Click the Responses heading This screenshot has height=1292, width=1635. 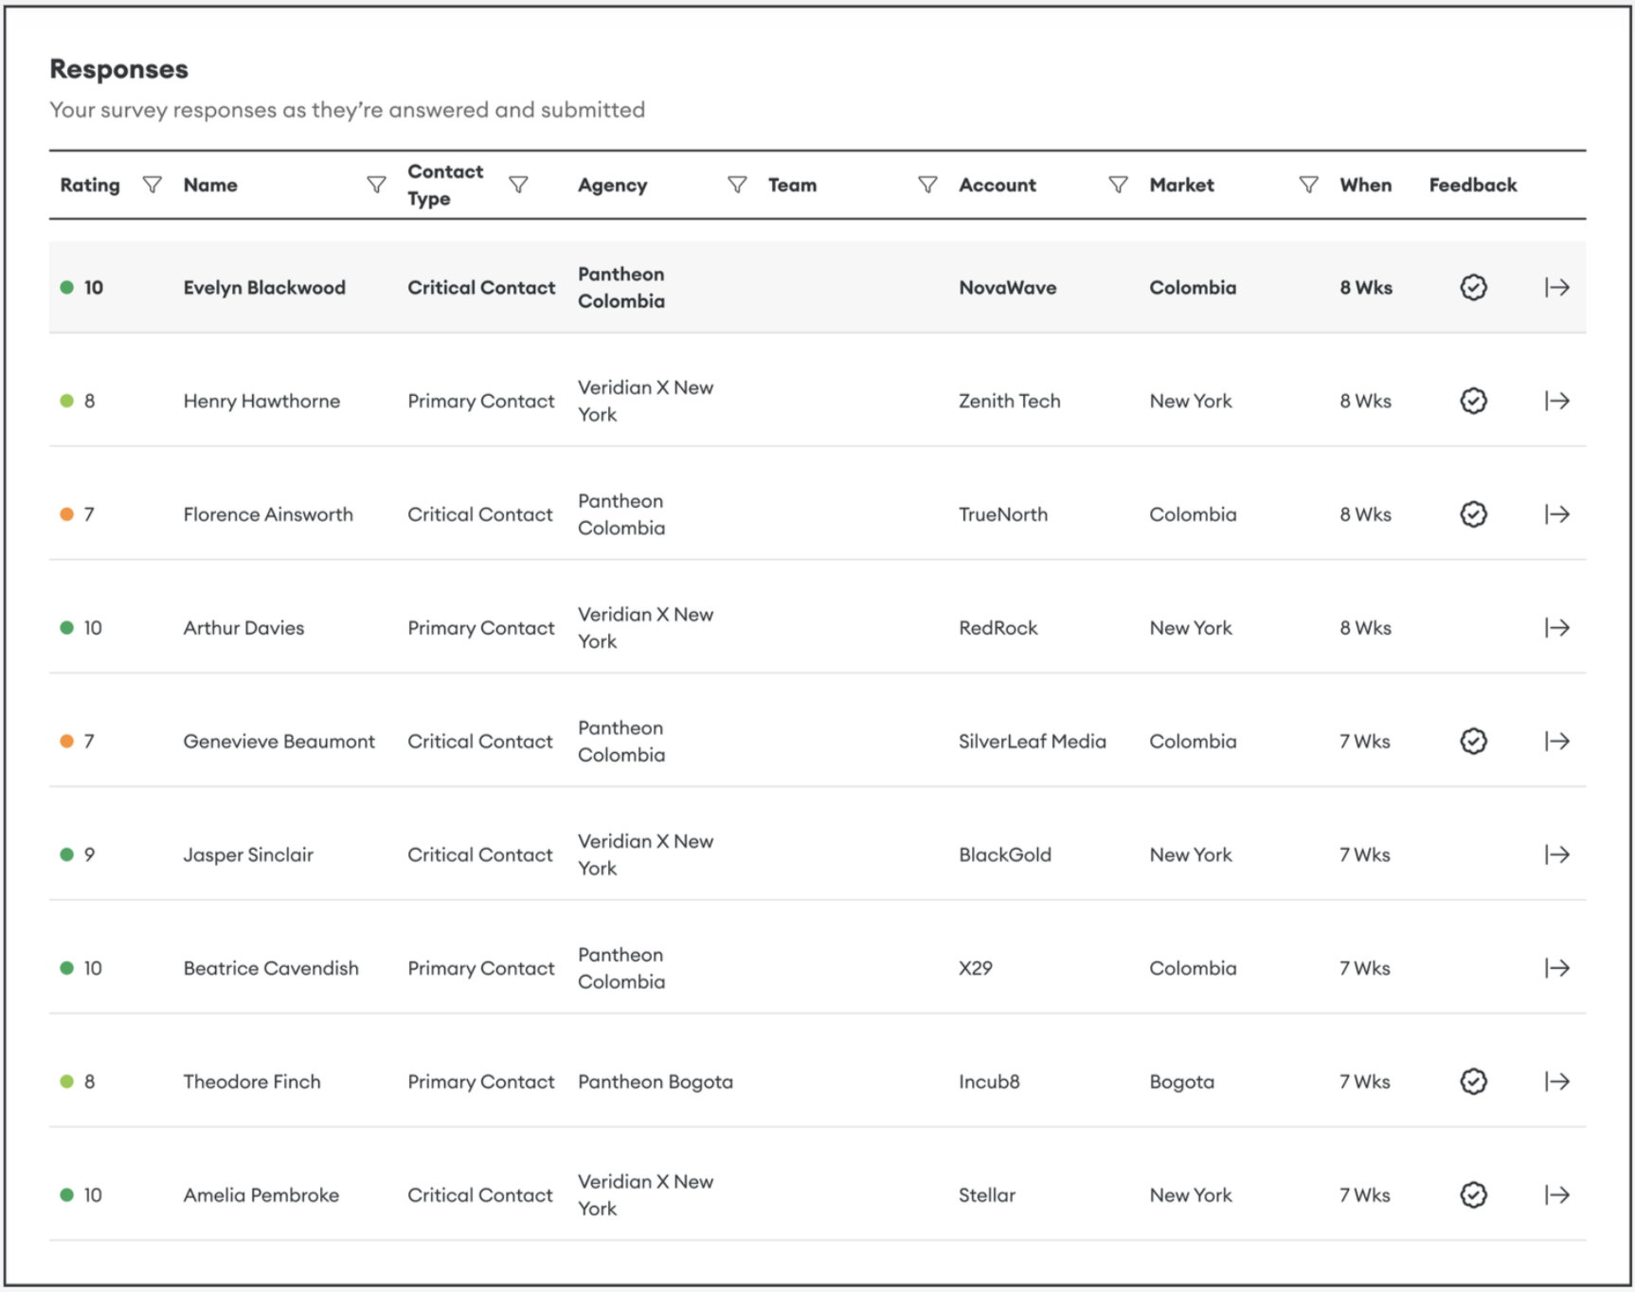click(x=118, y=69)
